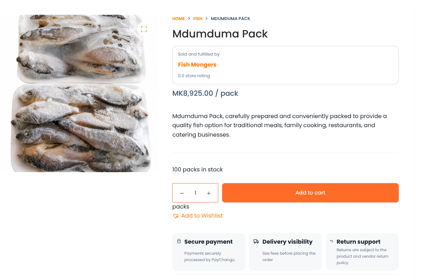
Task: Click the chevron after HOME breadcrumb
Action: click(x=189, y=19)
